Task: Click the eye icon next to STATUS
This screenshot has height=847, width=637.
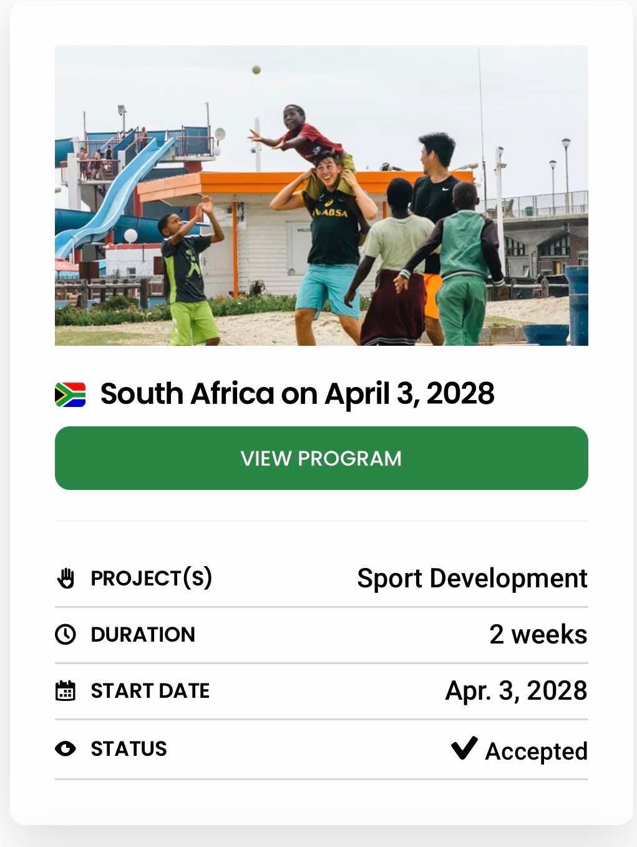Action: coord(66,748)
